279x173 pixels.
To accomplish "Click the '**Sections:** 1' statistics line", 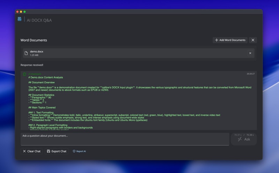I will pyautogui.click(x=37, y=103).
